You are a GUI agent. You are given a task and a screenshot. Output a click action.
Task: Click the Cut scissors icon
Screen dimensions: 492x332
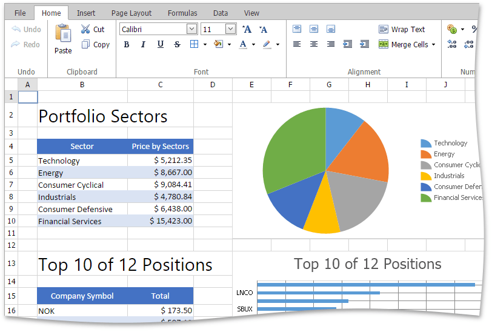(85, 29)
